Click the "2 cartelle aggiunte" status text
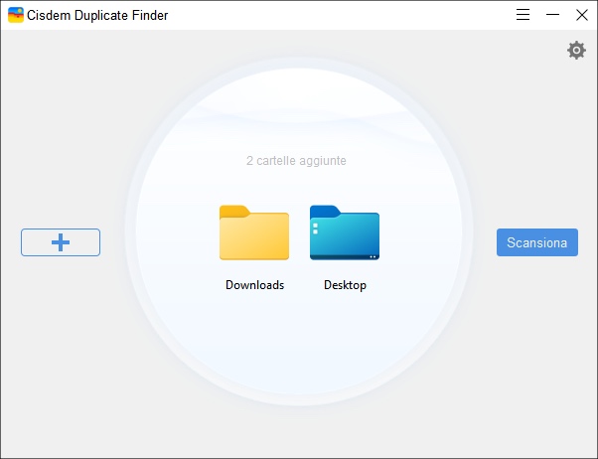598x459 pixels. pyautogui.click(x=296, y=160)
